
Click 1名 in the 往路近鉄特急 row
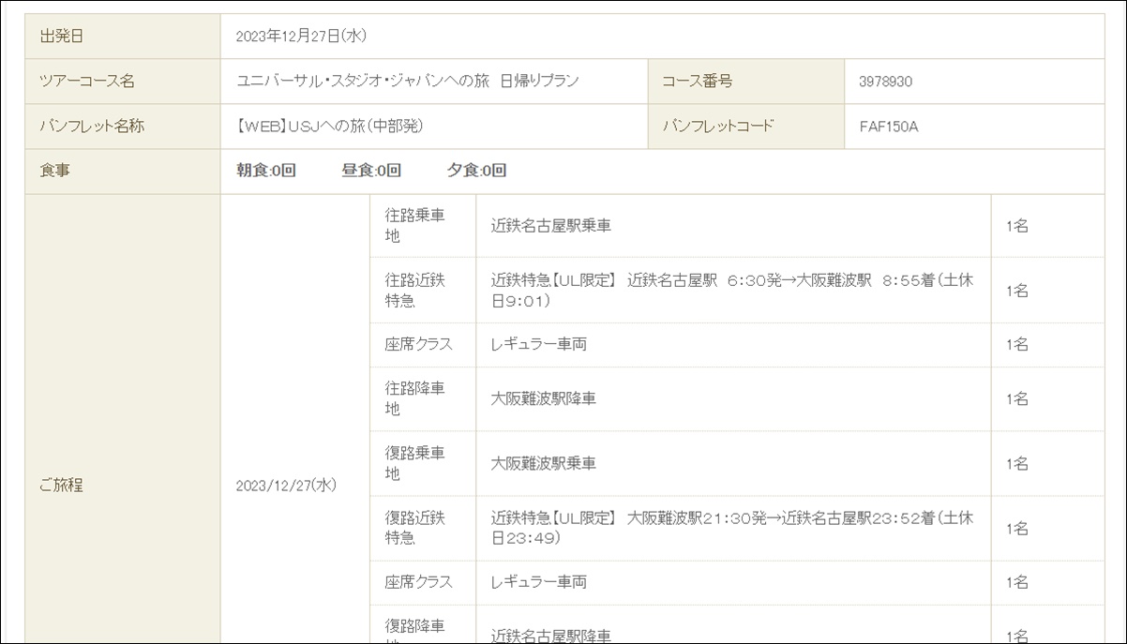tap(1017, 291)
